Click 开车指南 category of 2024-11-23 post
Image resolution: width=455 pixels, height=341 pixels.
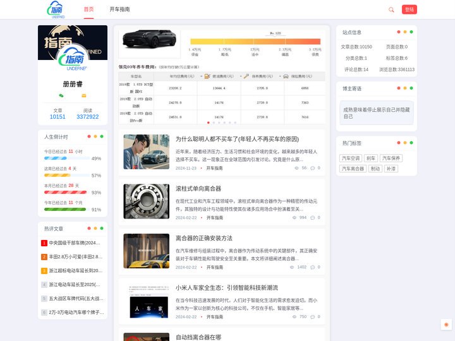click(215, 168)
